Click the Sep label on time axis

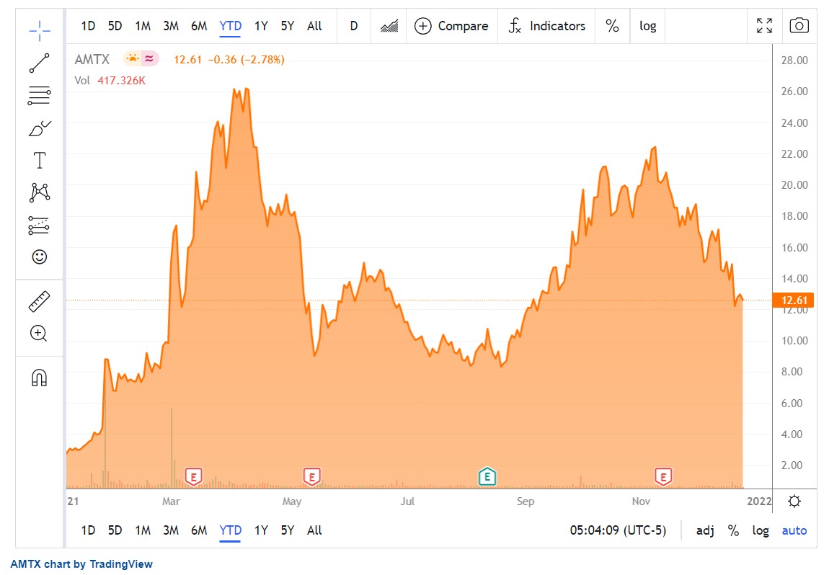pos(526,501)
